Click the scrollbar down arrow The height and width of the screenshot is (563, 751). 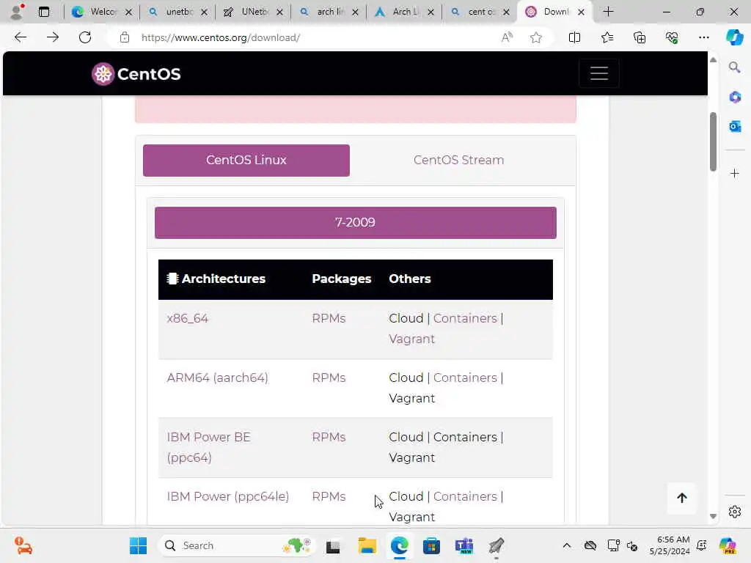[713, 516]
